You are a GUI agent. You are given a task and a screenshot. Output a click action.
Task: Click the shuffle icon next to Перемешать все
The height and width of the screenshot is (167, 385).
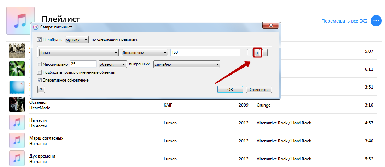point(363,21)
